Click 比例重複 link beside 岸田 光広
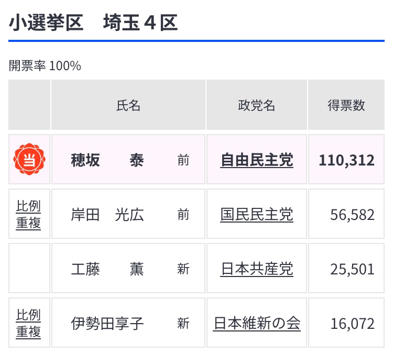This screenshot has width=393, height=354. coord(28,214)
